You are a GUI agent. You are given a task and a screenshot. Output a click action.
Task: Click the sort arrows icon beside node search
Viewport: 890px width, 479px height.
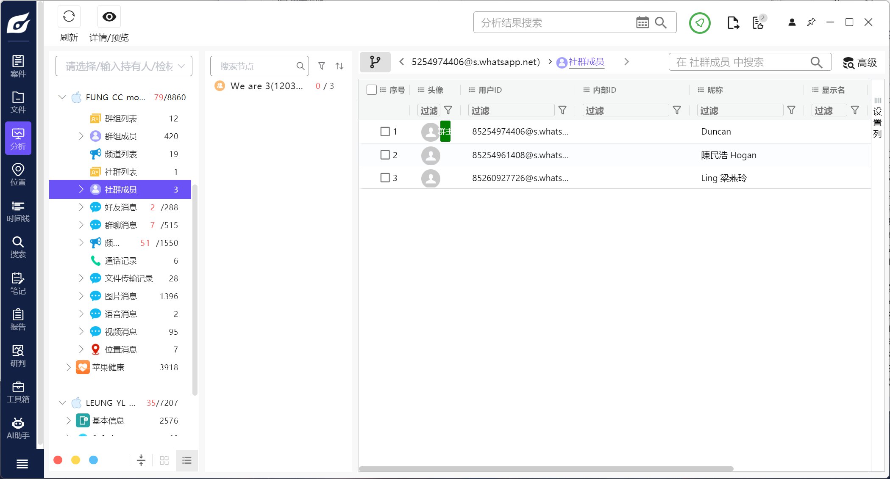click(x=339, y=66)
